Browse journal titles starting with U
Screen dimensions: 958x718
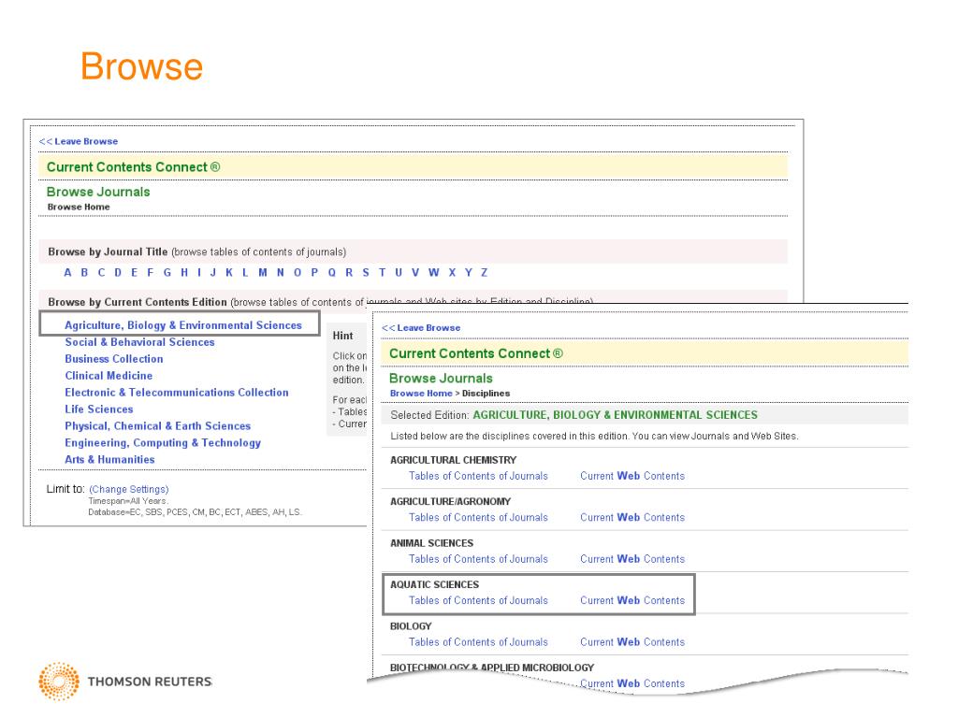click(399, 272)
